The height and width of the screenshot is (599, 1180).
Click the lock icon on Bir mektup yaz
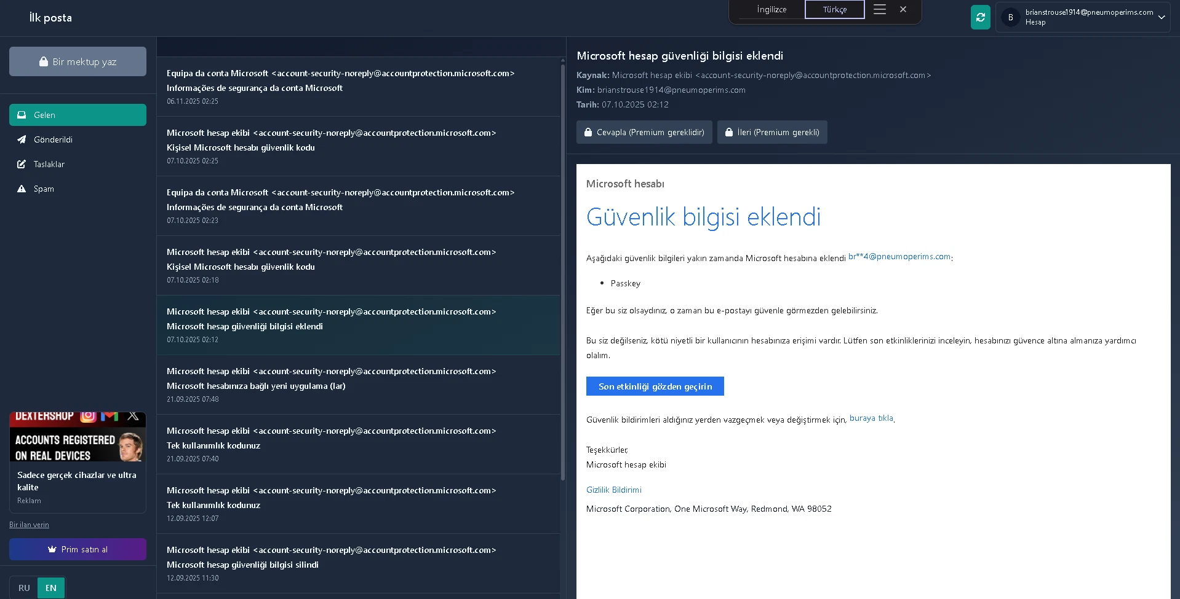coord(44,61)
